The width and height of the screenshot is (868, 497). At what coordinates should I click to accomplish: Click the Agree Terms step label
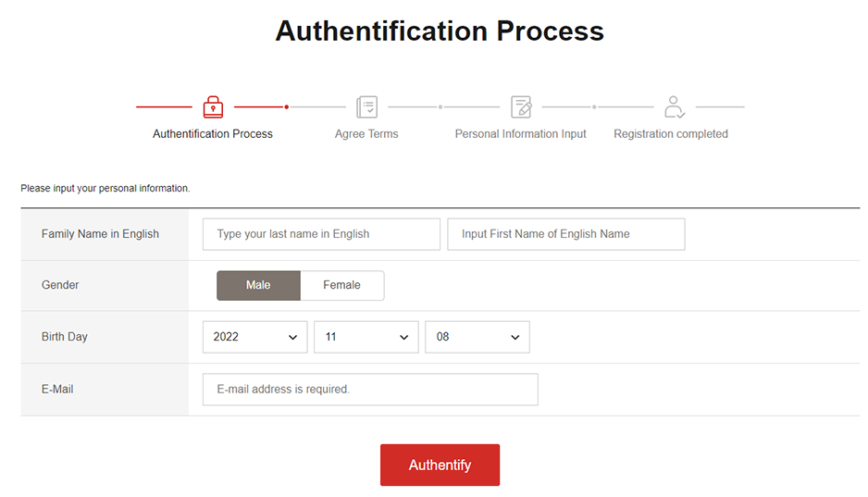coord(366,134)
